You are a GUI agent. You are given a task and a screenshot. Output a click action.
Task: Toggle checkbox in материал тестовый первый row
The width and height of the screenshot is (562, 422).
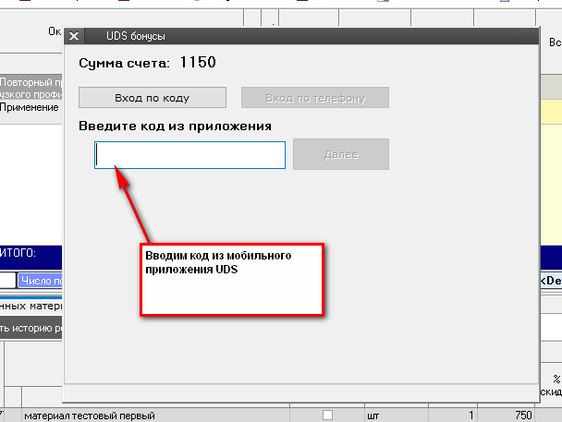coord(327,416)
